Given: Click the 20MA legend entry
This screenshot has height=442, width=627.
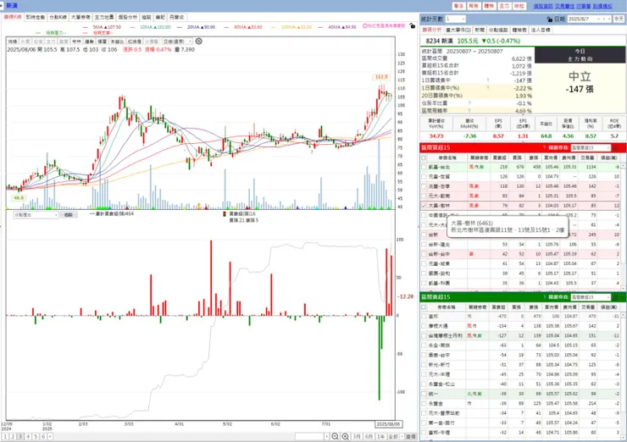Looking at the screenshot, I should pos(196,27).
